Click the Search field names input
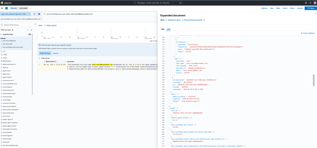317x148 pixels. tap(17, 25)
